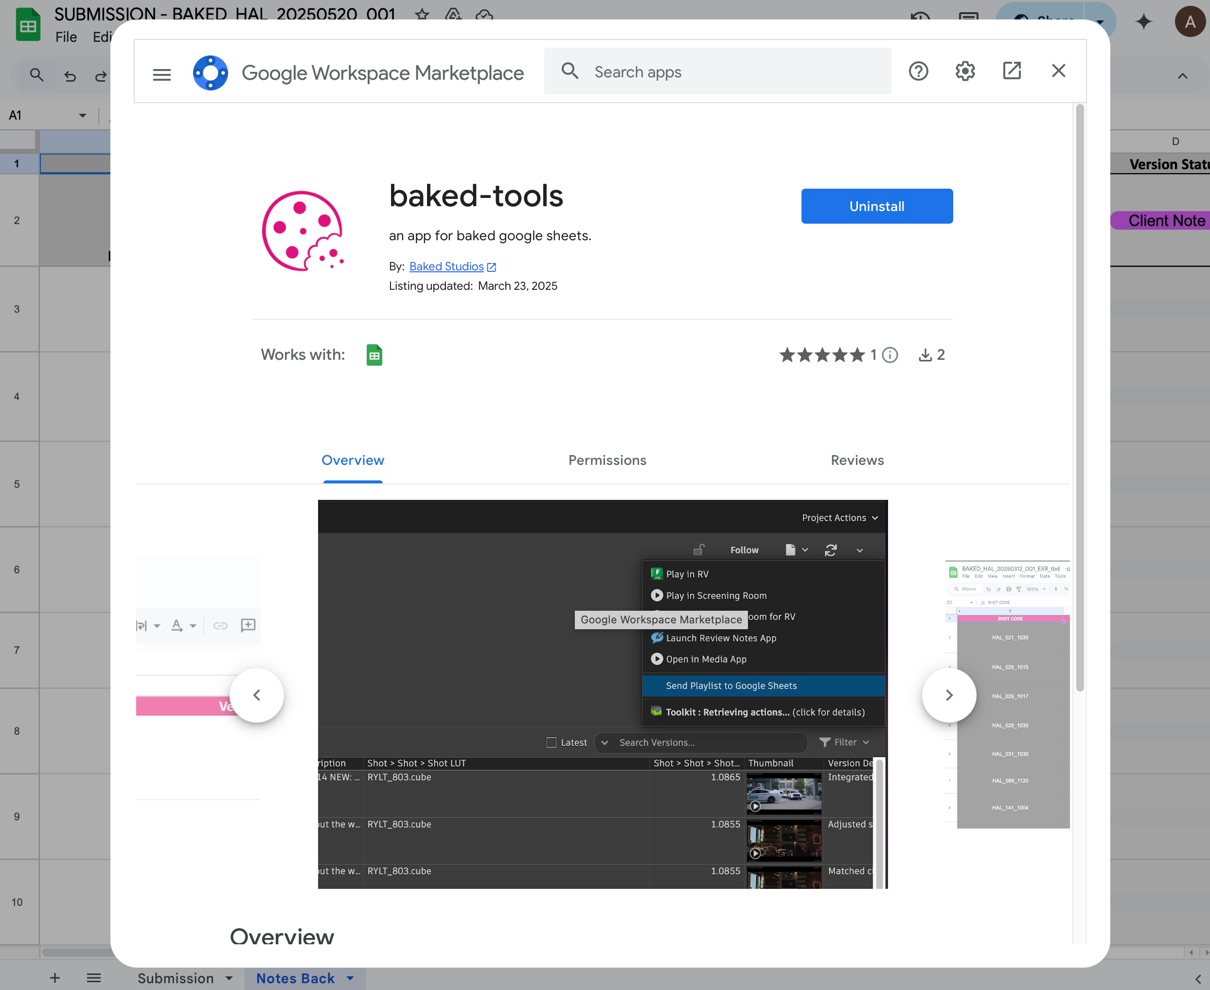Open Marketplace in new window icon
The width and height of the screenshot is (1210, 990).
[1012, 71]
